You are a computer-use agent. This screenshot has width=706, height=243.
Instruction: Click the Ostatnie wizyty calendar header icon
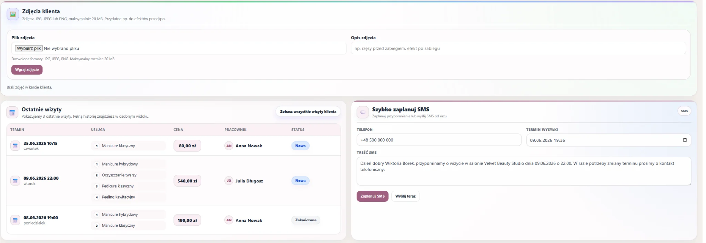click(x=12, y=112)
